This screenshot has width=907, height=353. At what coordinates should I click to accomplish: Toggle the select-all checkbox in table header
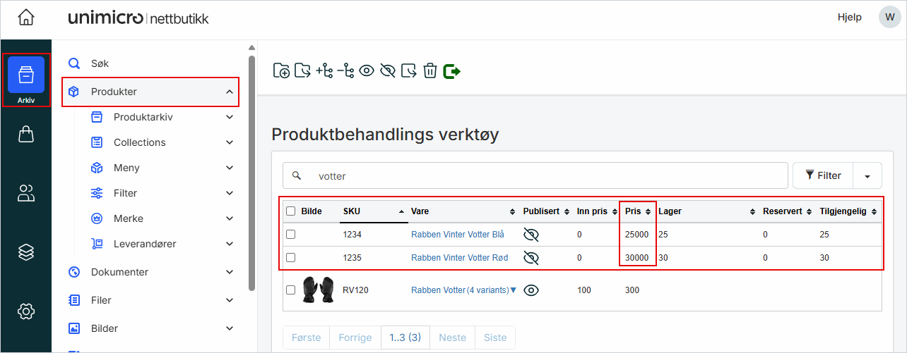(x=290, y=211)
